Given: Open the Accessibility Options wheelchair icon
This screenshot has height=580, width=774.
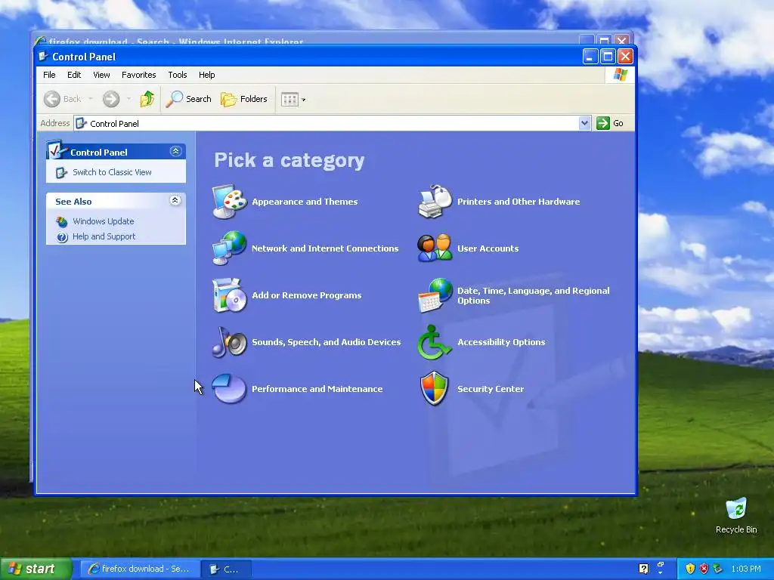Looking at the screenshot, I should 435,342.
